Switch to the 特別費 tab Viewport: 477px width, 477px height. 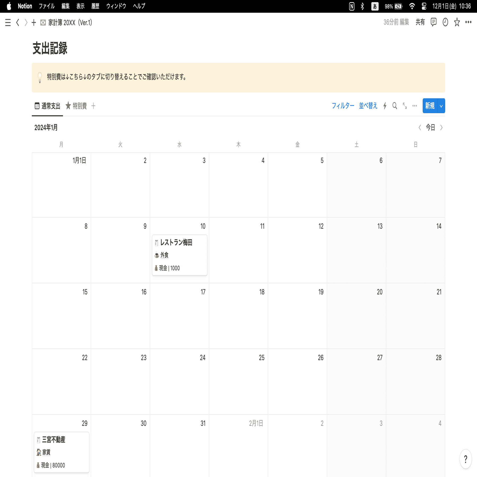(x=76, y=106)
